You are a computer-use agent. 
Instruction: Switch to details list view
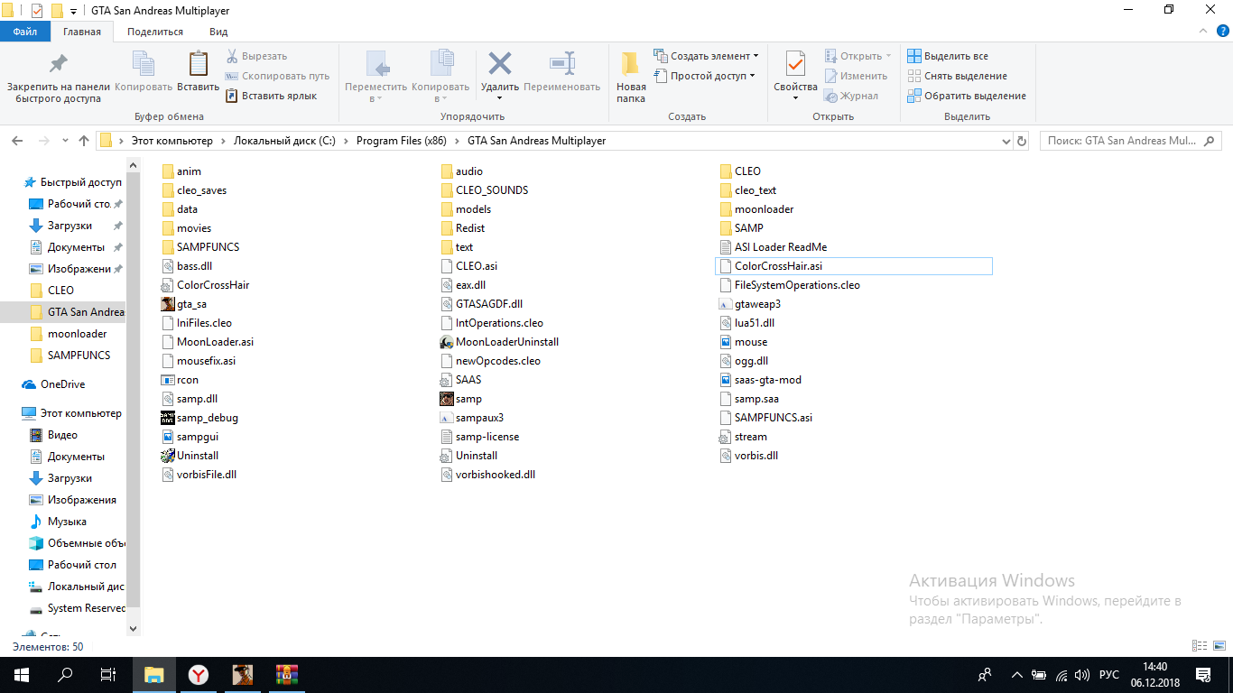1200,646
